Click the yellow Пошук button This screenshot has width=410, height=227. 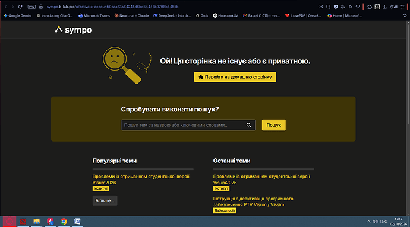pyautogui.click(x=273, y=125)
